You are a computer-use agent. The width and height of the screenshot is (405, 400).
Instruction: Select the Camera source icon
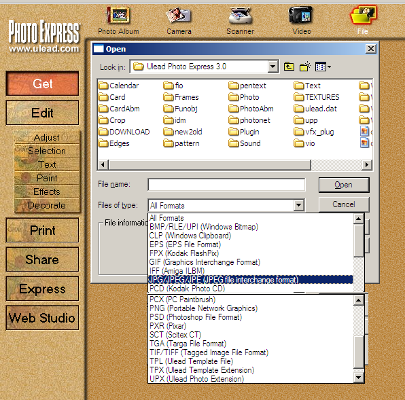179,16
